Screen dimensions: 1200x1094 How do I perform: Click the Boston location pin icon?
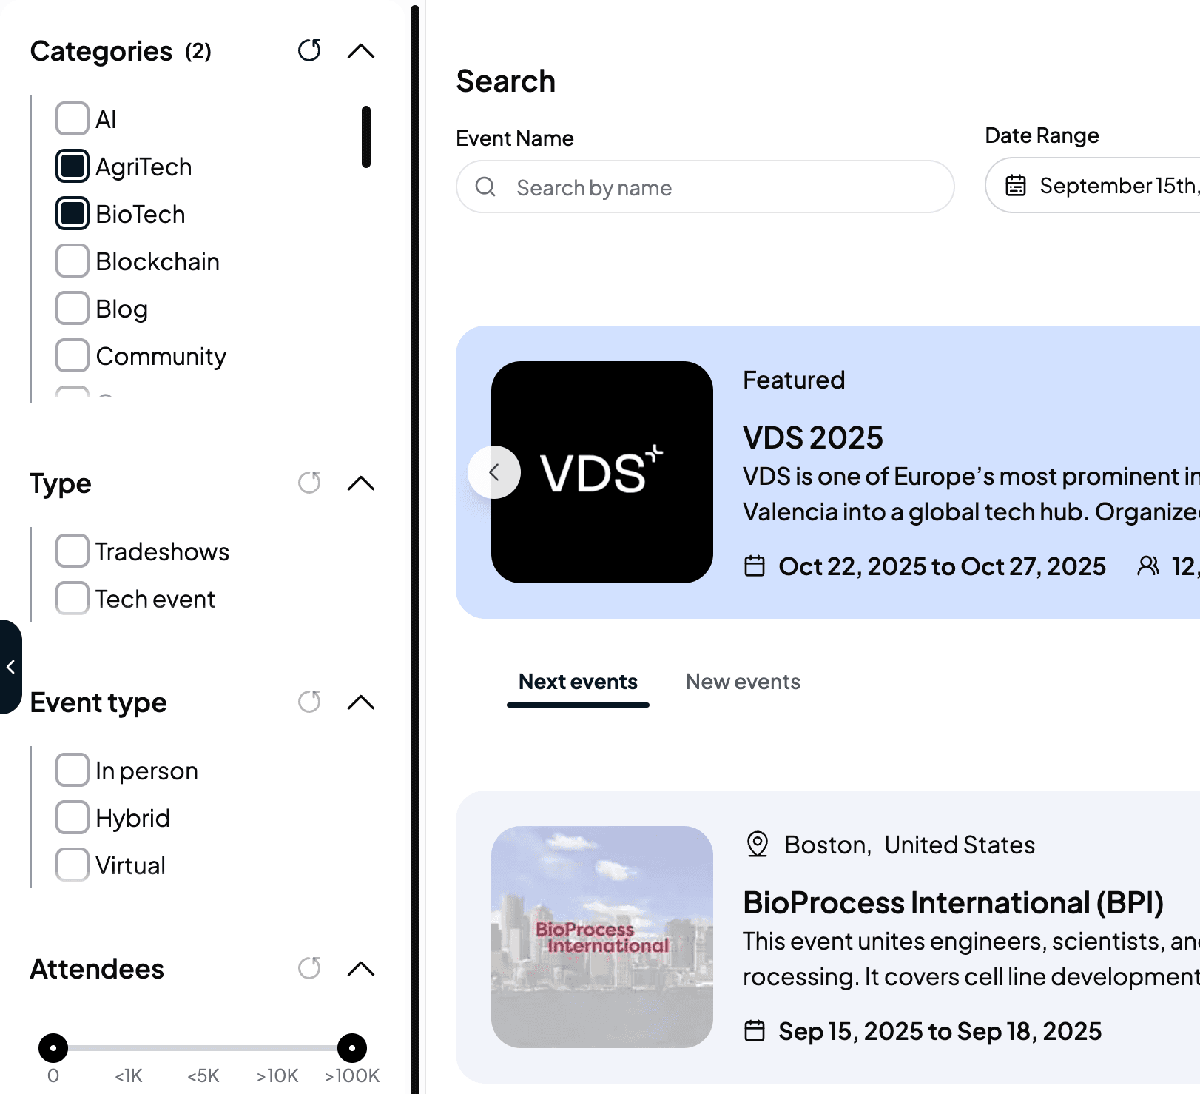point(757,845)
